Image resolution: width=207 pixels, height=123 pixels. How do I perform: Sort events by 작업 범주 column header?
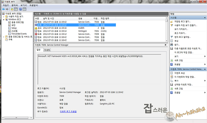pos(108,18)
